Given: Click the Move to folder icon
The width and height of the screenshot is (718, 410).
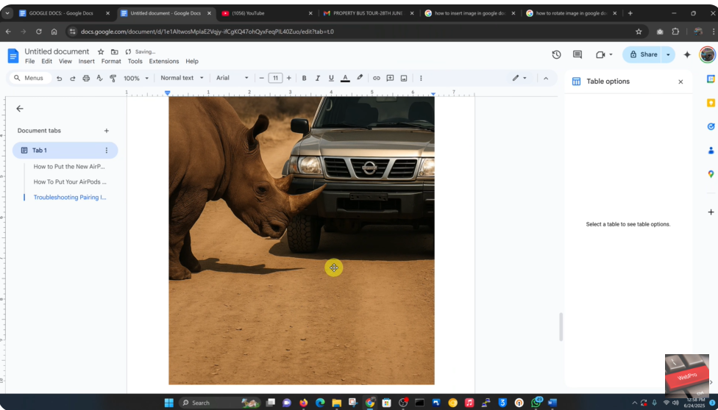Looking at the screenshot, I should point(115,51).
